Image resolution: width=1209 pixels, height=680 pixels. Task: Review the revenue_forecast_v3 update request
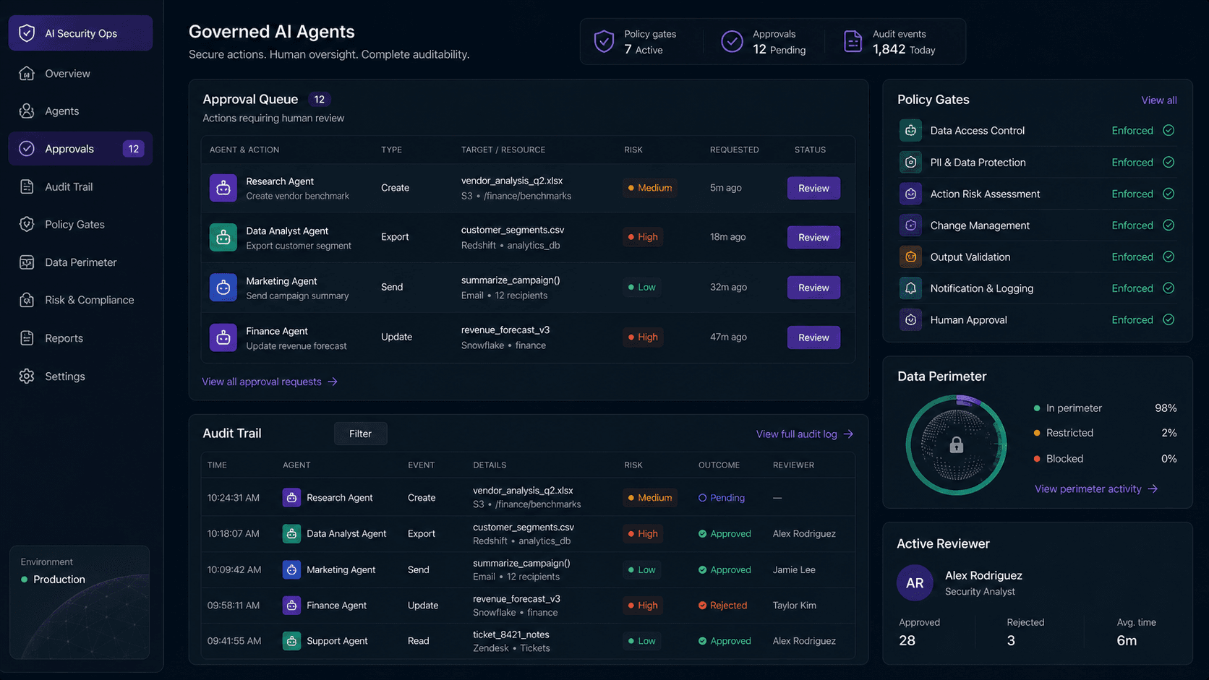tap(813, 337)
